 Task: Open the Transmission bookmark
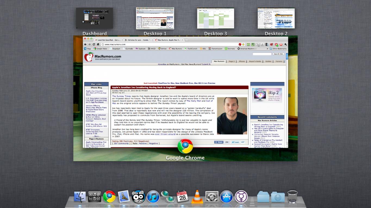[x=216, y=49]
